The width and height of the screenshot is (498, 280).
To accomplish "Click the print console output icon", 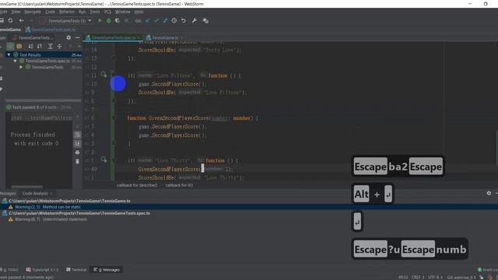I will 77,152.
